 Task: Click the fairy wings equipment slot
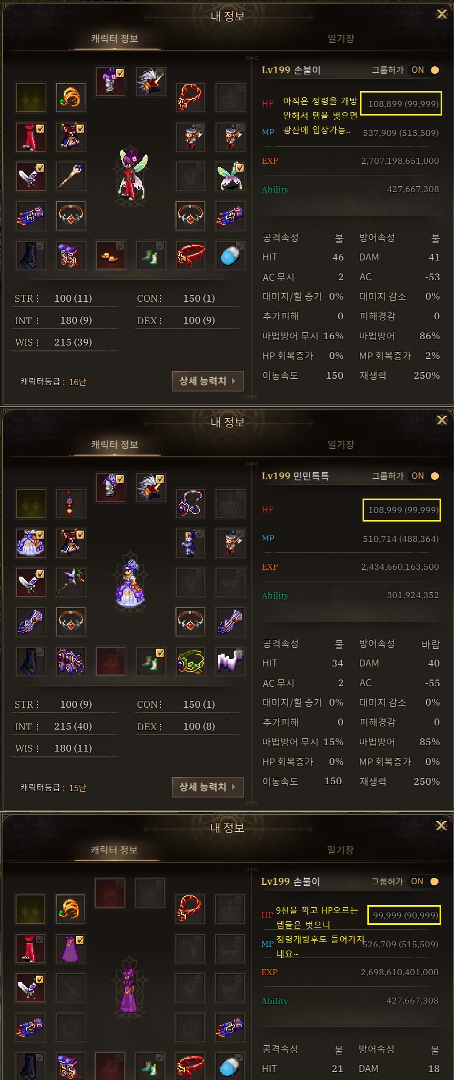(x=230, y=176)
